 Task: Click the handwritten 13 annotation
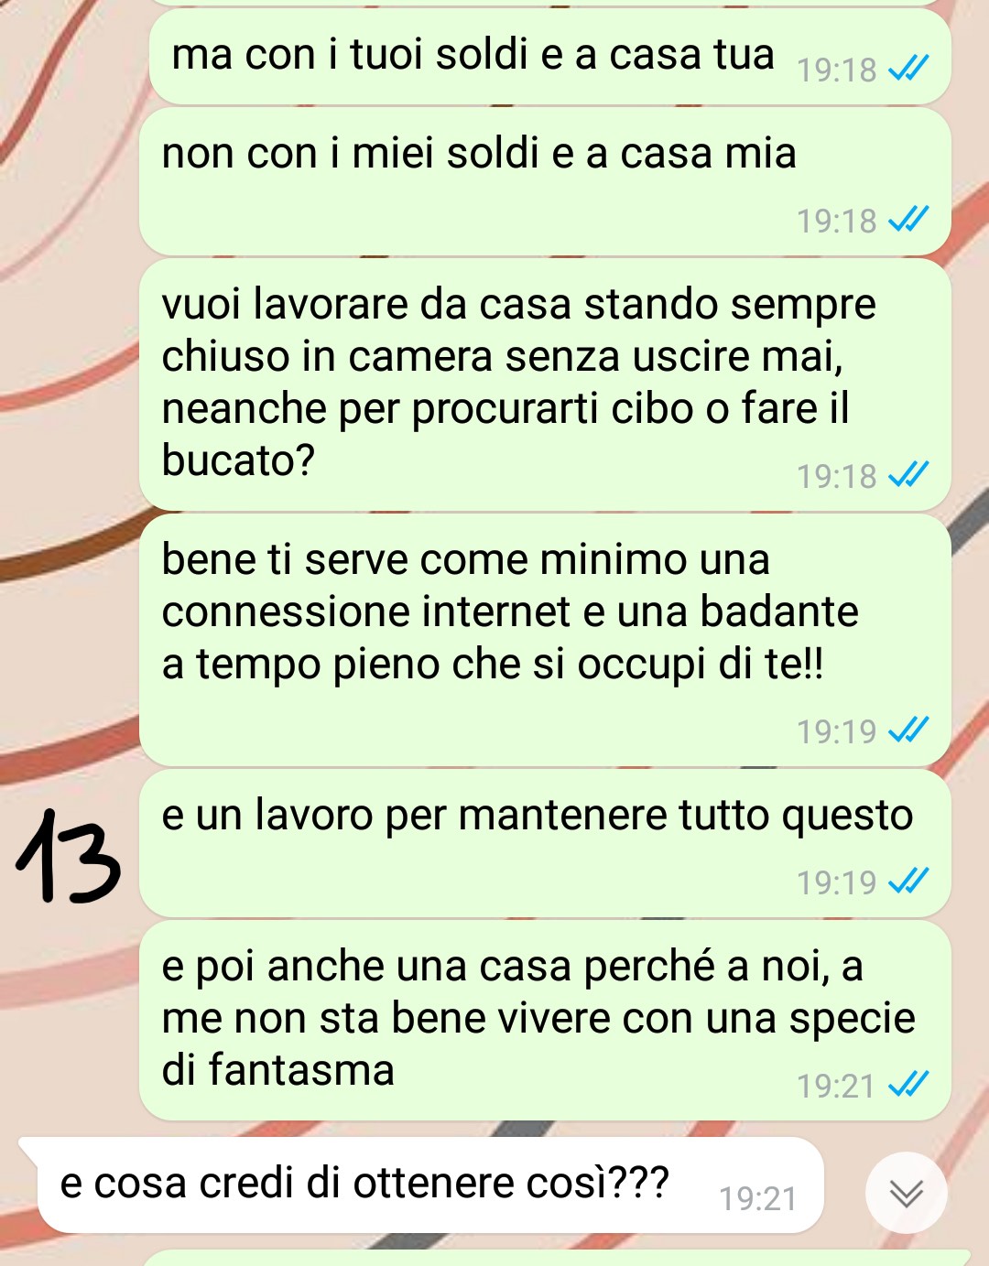69,856
